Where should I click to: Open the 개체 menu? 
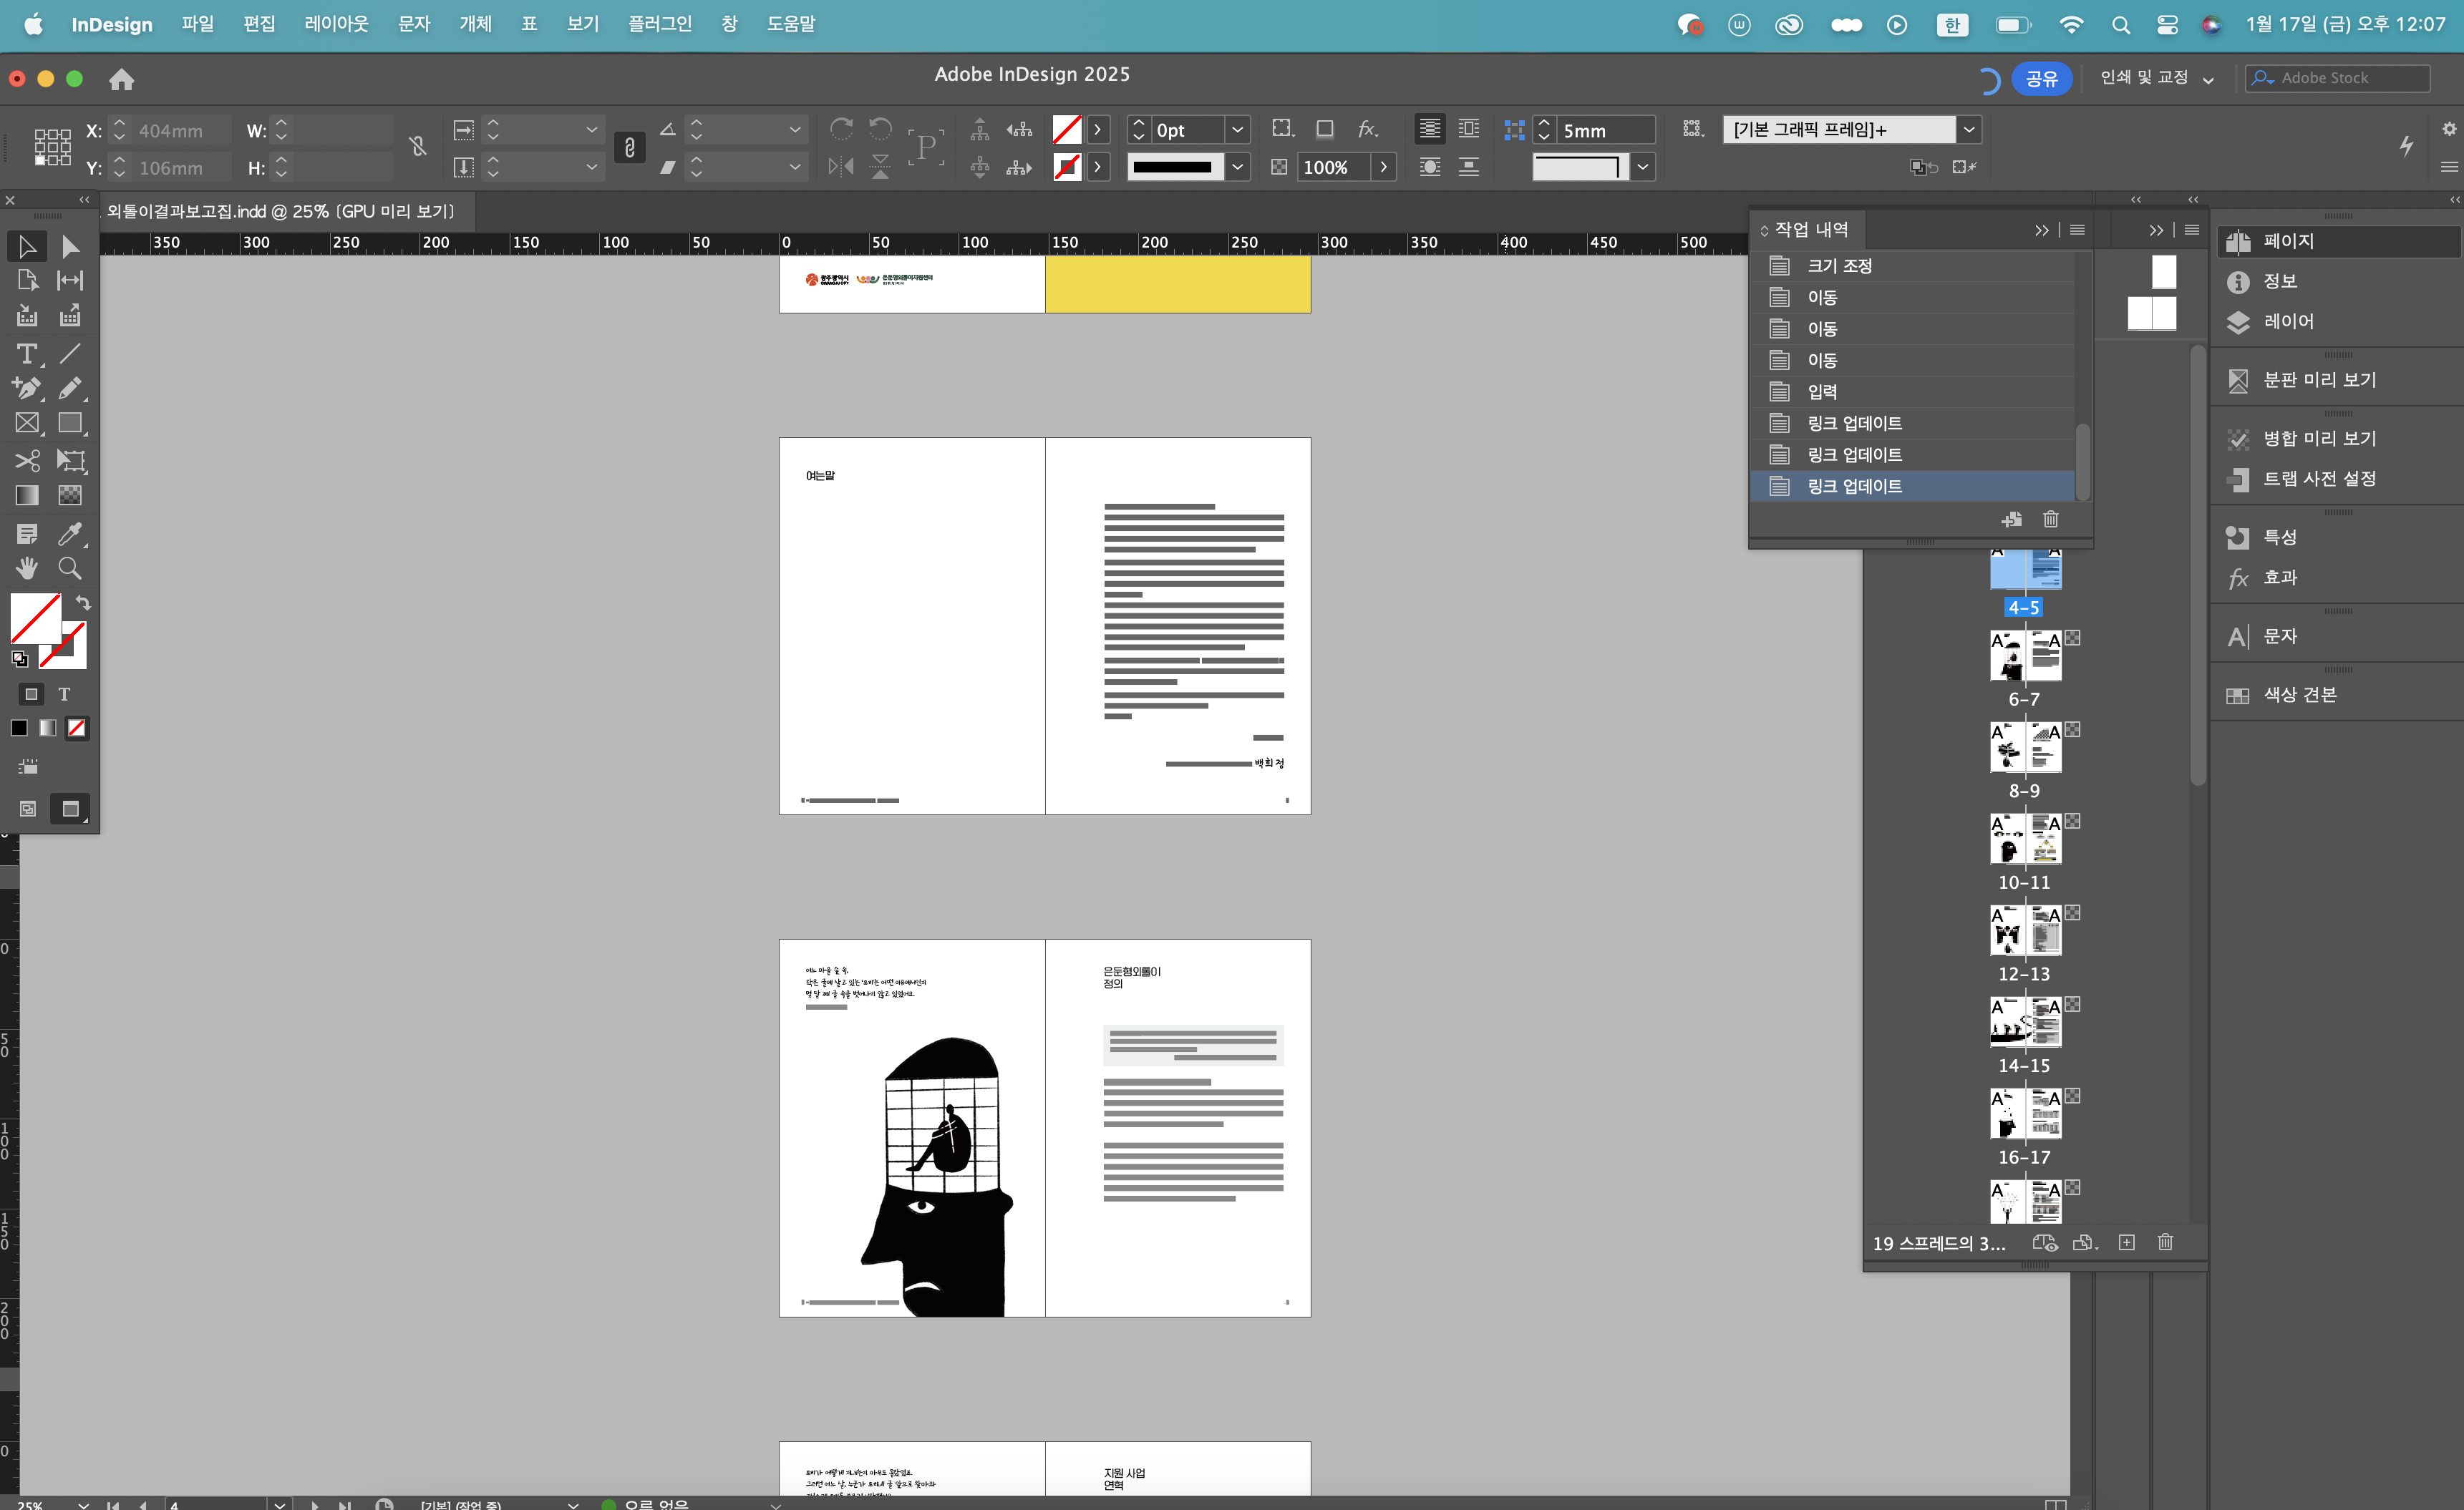(475, 24)
